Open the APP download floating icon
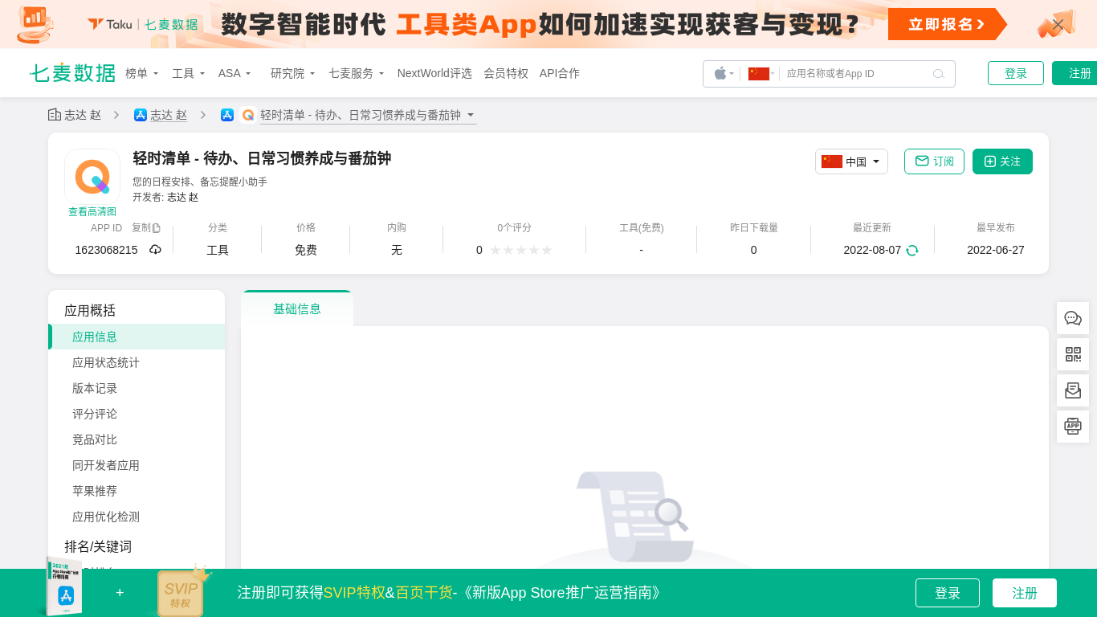 tap(1073, 427)
